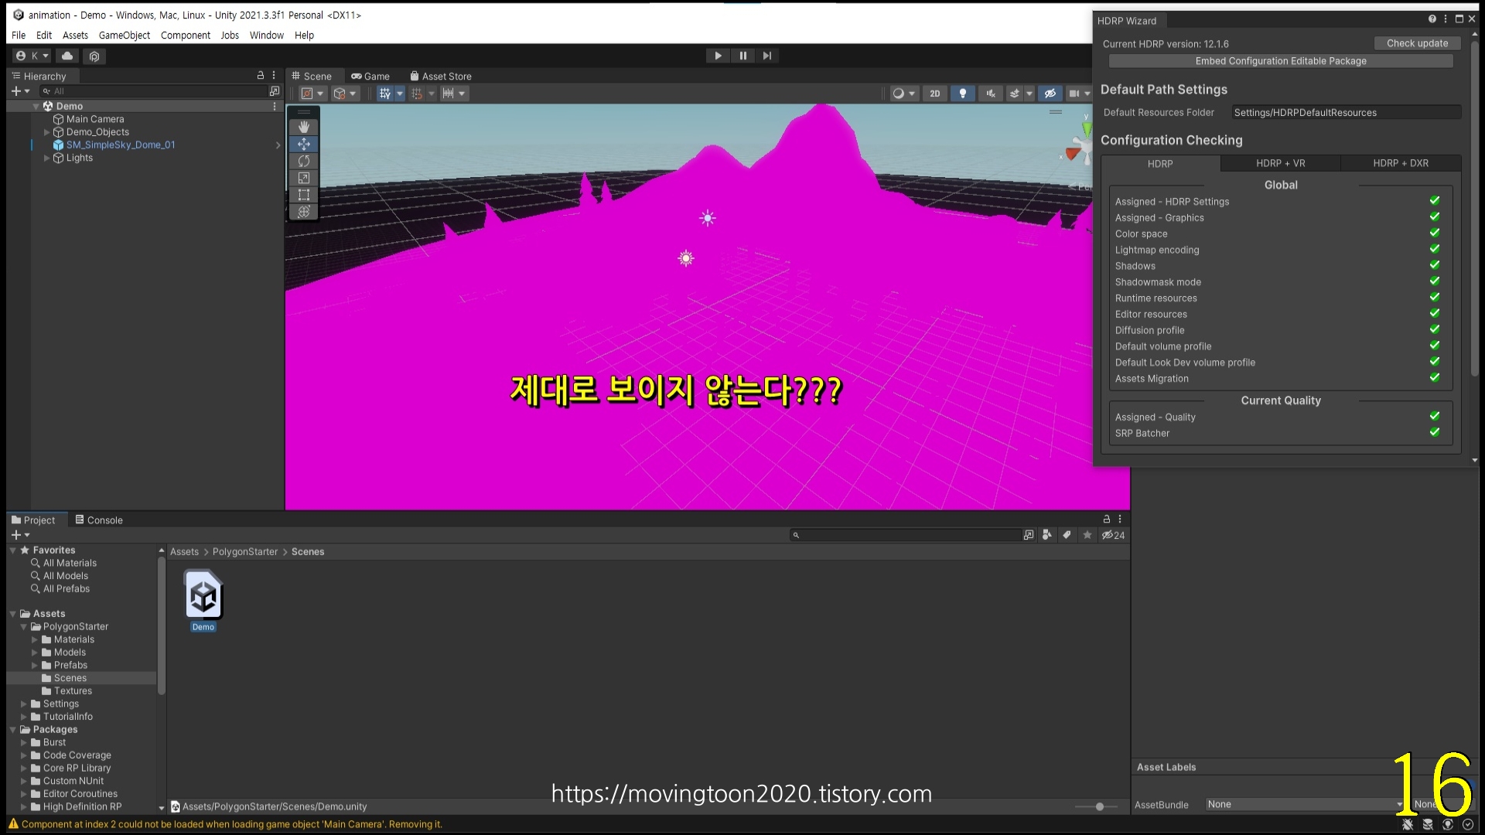Click PolygonStarter in breadcrumb path
The height and width of the screenshot is (835, 1485).
(x=244, y=552)
